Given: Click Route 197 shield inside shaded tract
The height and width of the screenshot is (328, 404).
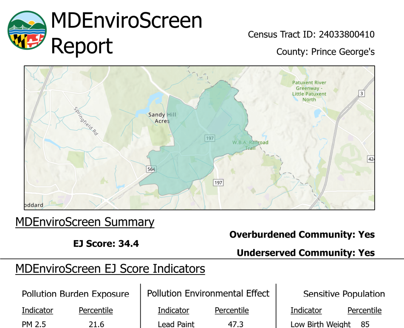Looking at the screenshot, I should pos(210,138).
